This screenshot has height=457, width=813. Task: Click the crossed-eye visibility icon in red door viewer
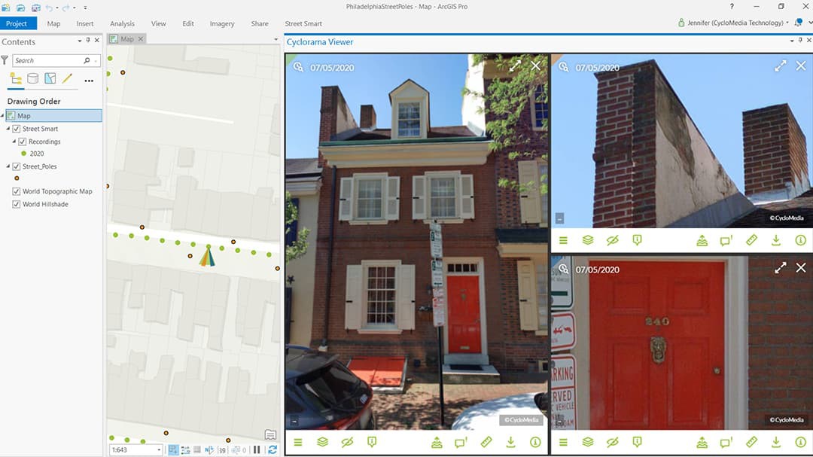(612, 443)
